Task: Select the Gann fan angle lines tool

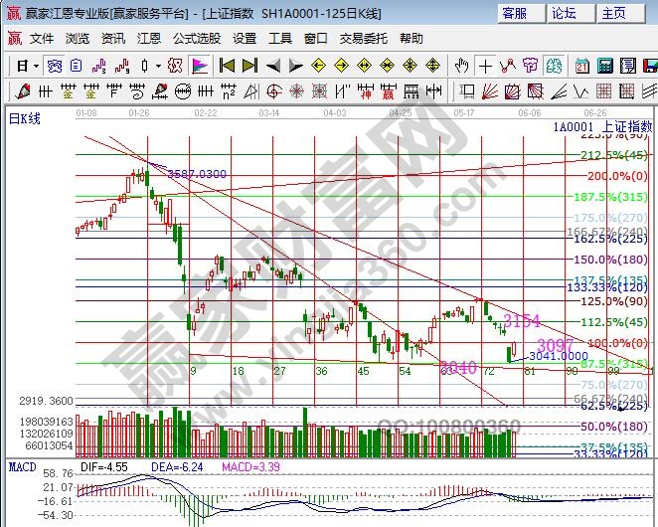Action: pos(490,91)
